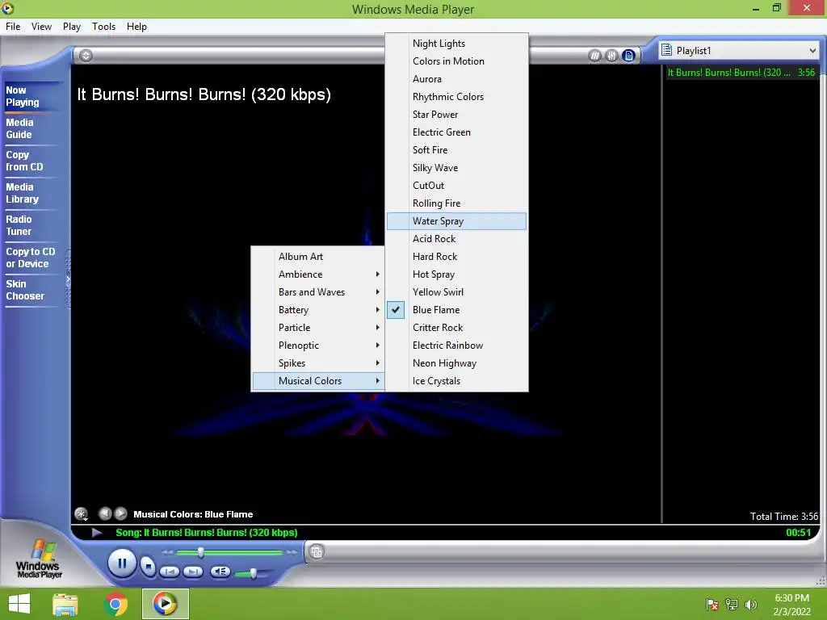Image resolution: width=827 pixels, height=620 pixels.
Task: Expand the Particle submenu
Action: tap(318, 328)
